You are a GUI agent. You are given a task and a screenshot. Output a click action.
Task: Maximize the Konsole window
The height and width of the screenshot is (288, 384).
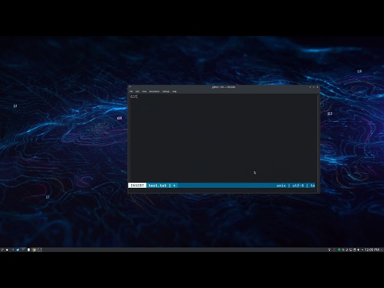[x=314, y=87]
